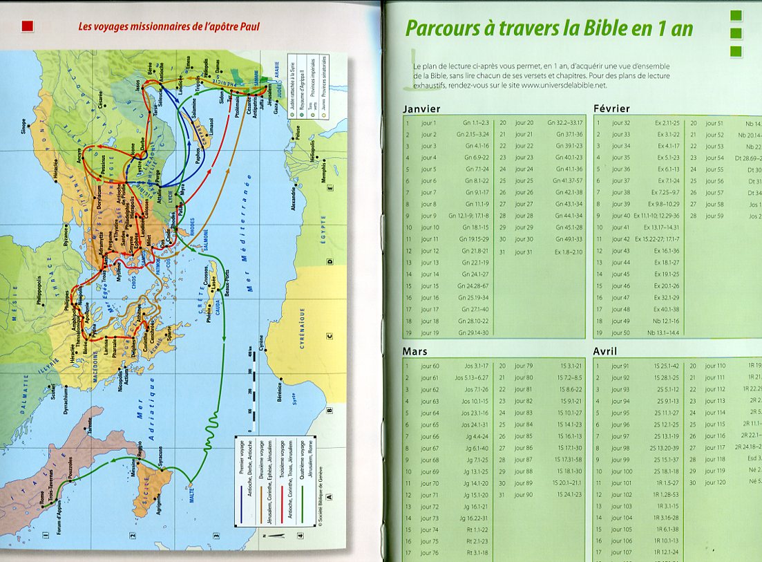
Task: Click the "Byzance" city label on the map
Action: click(x=66, y=235)
